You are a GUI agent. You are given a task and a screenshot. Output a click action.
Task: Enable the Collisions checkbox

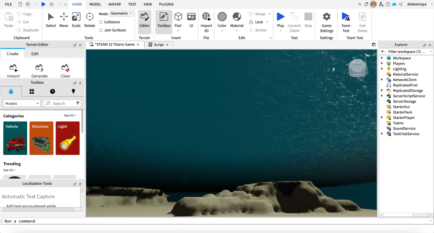101,22
